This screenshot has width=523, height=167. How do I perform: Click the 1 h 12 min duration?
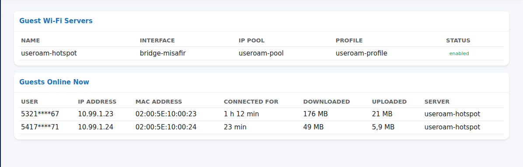[241, 114]
